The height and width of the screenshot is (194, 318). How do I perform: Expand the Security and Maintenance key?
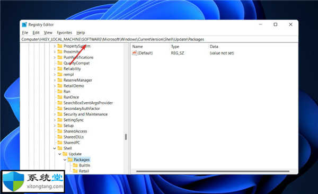[x=55, y=114]
